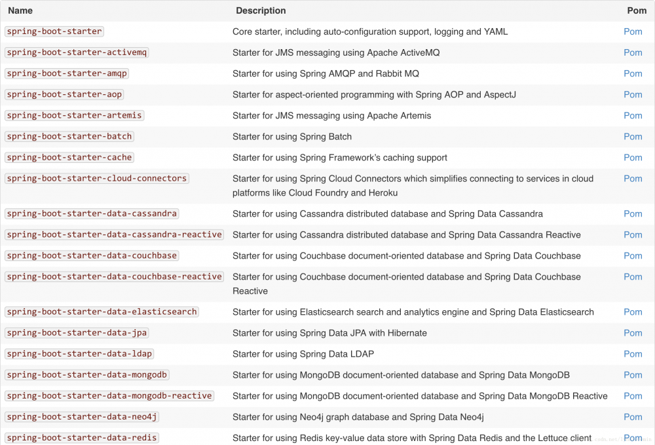Open Pom link for spring-boot-starter-cloud-connectors
Viewport: 655px width, 445px height.
tap(633, 178)
